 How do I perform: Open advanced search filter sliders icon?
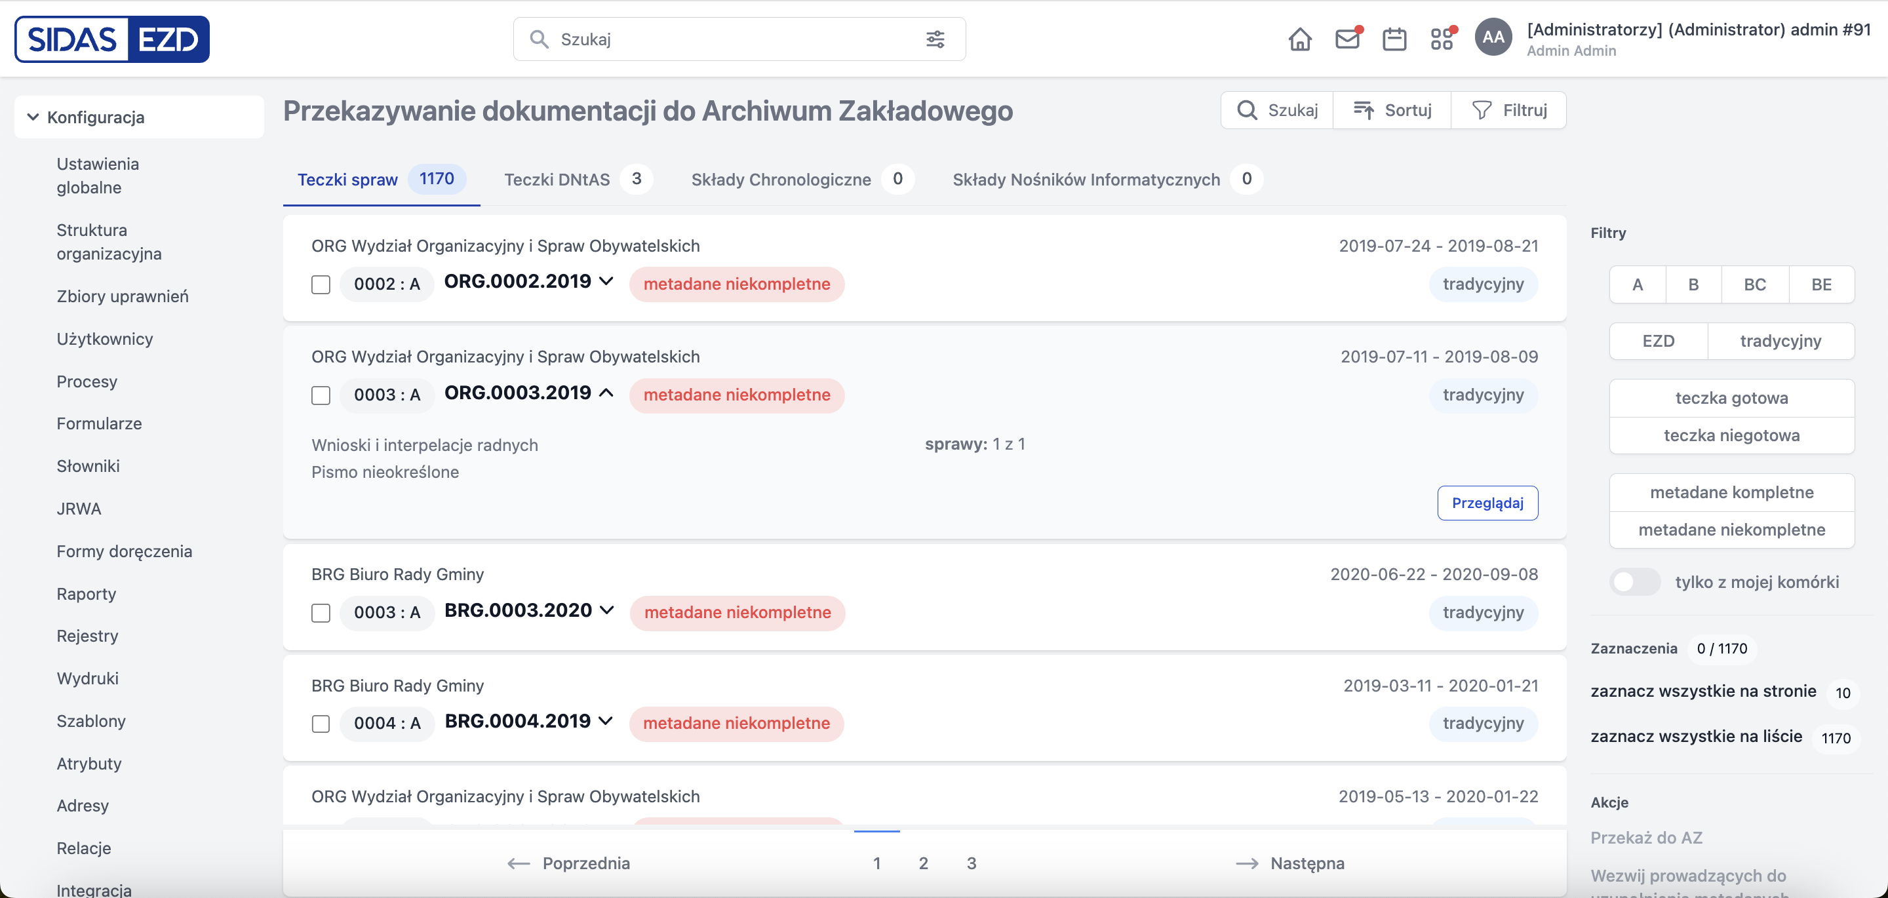[x=935, y=39]
